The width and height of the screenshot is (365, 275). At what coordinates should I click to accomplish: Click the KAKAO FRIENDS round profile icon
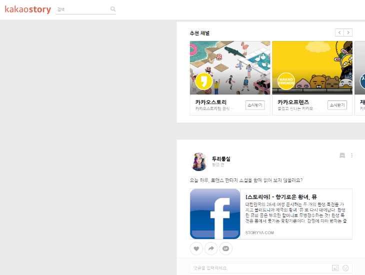click(286, 81)
